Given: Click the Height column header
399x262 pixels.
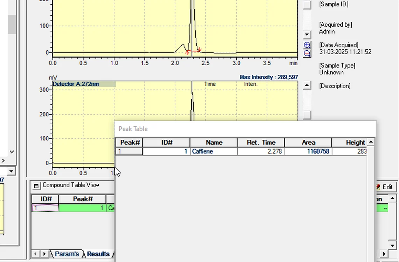Looking at the screenshot, I should [349, 143].
